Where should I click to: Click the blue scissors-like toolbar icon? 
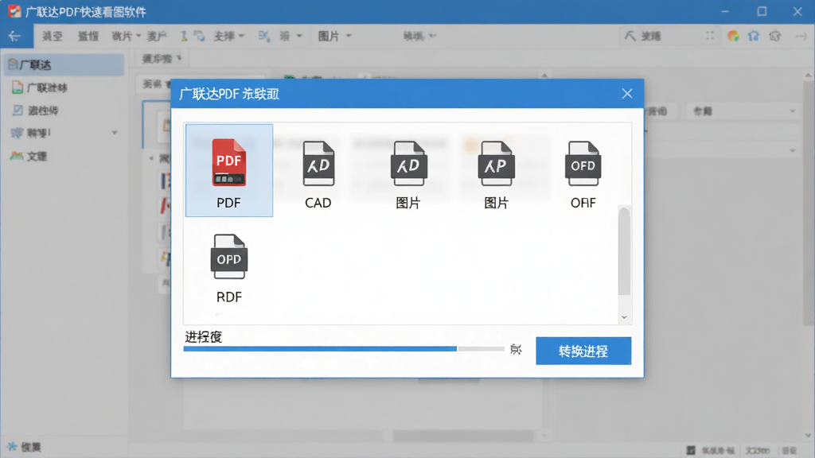[x=264, y=37]
